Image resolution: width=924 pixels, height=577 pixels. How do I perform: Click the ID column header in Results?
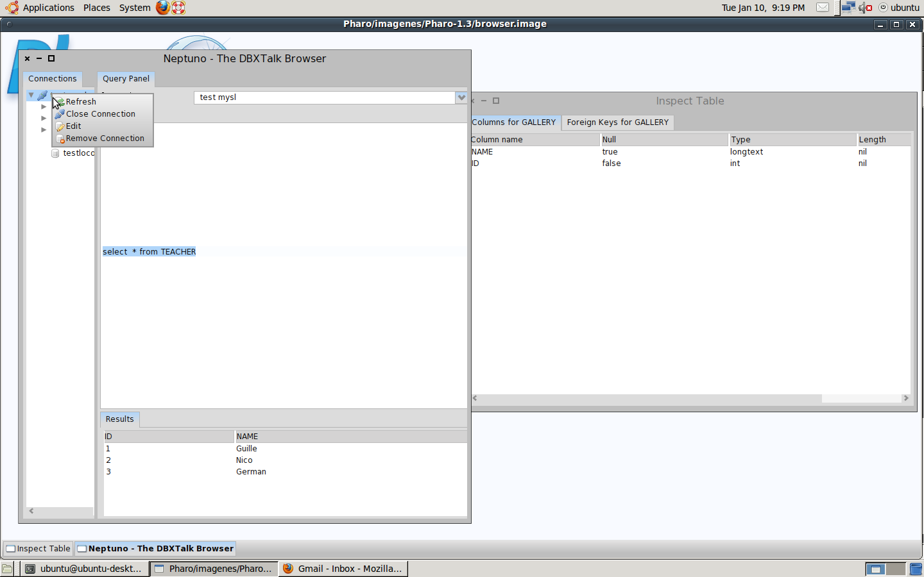(x=169, y=436)
